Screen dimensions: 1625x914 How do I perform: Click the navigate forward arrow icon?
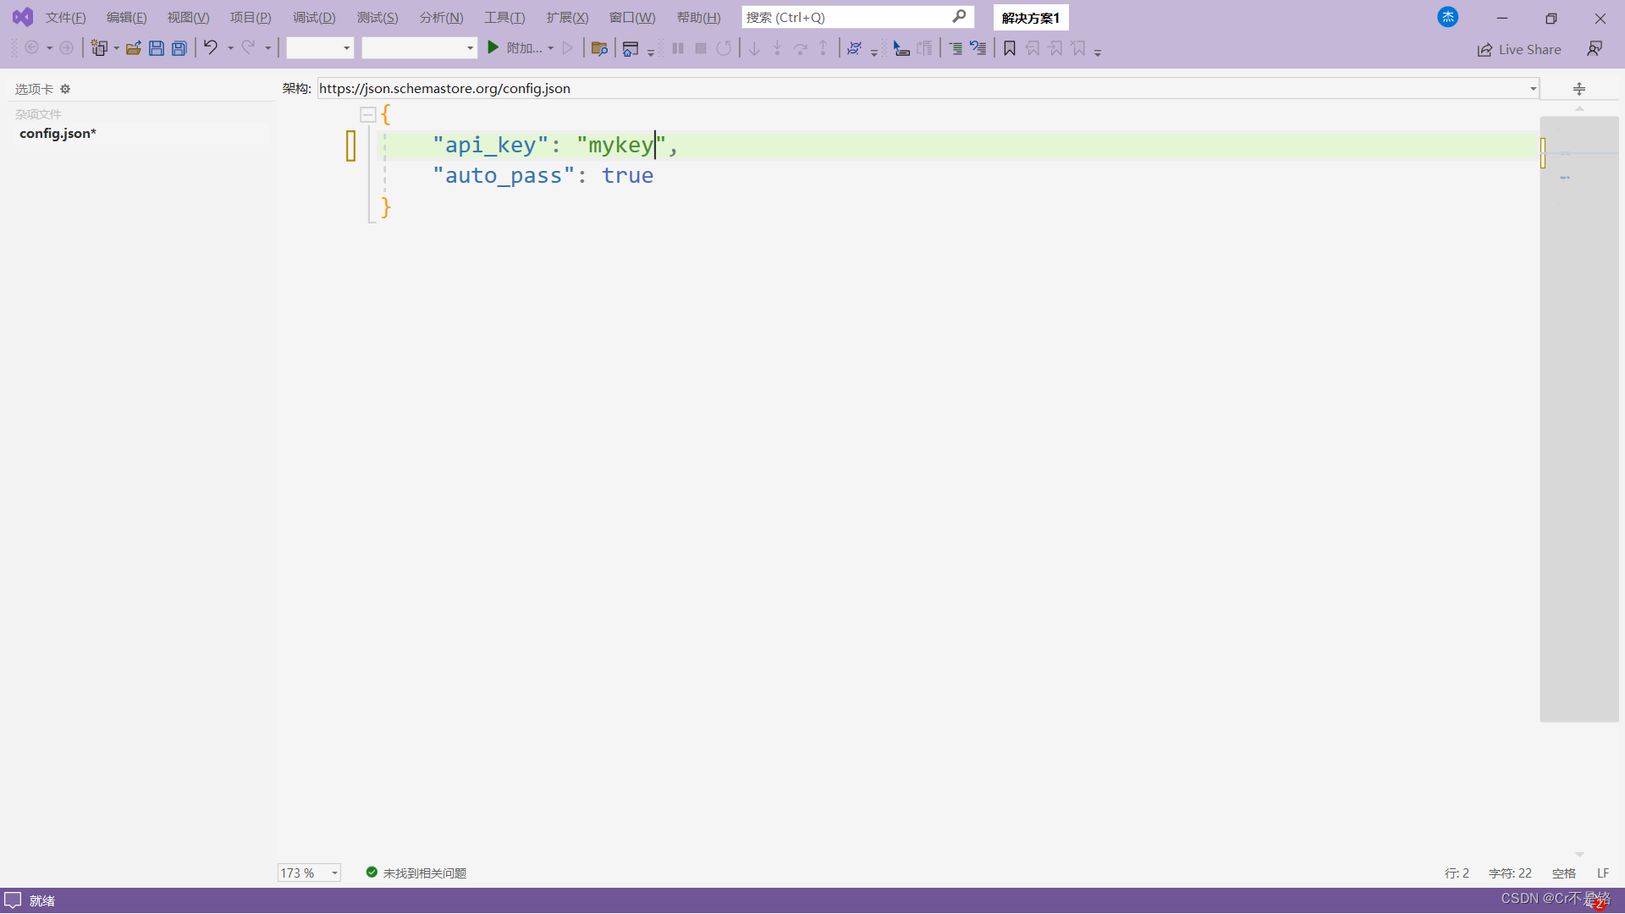(66, 48)
